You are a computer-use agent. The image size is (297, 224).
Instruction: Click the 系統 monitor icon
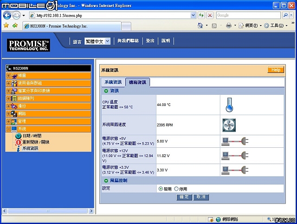point(14,129)
